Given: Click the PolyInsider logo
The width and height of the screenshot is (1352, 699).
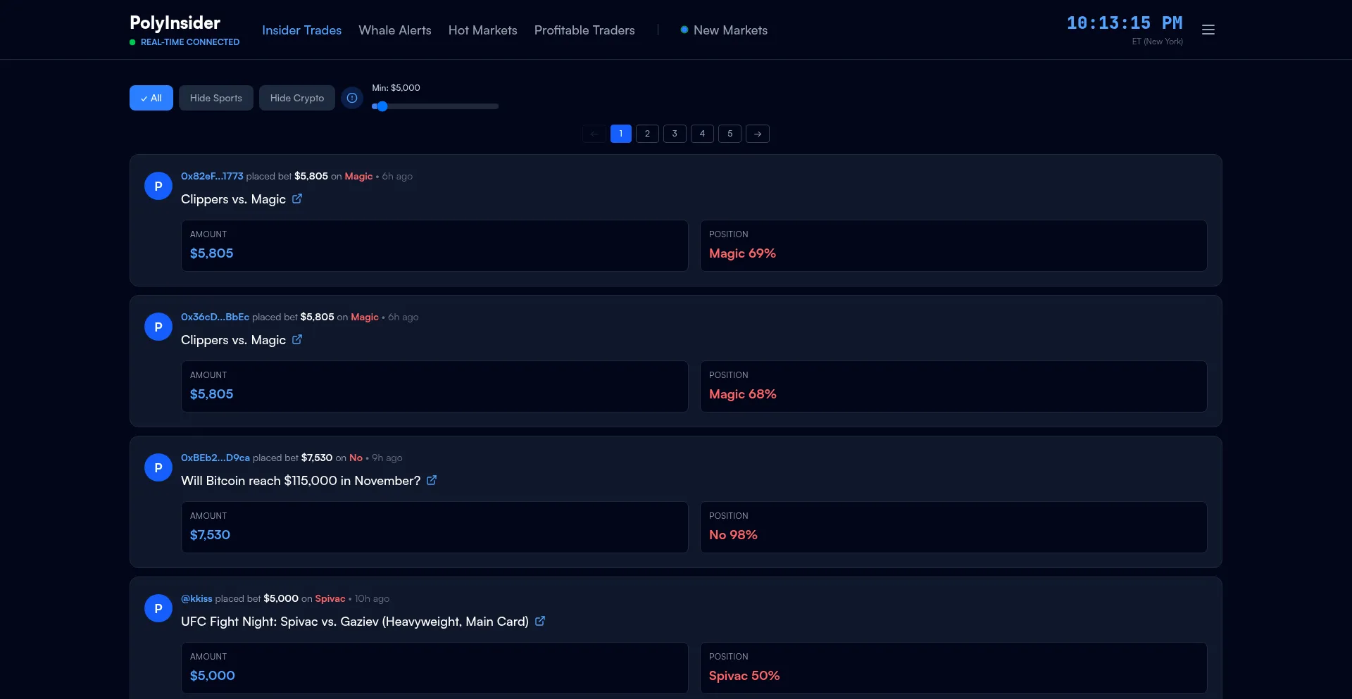Looking at the screenshot, I should click(x=175, y=23).
